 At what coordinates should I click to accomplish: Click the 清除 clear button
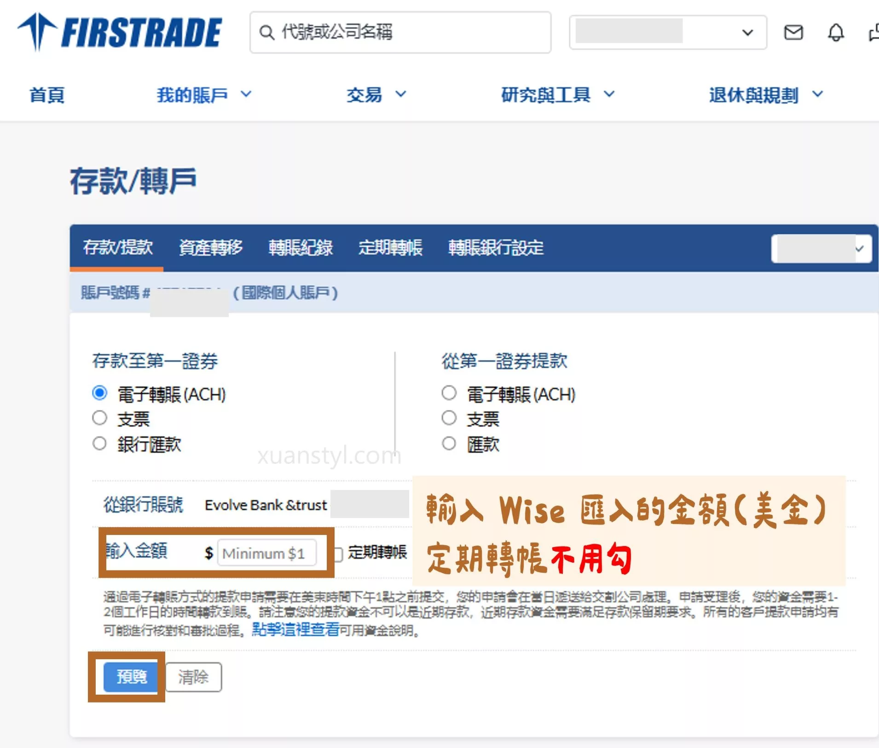(x=193, y=677)
